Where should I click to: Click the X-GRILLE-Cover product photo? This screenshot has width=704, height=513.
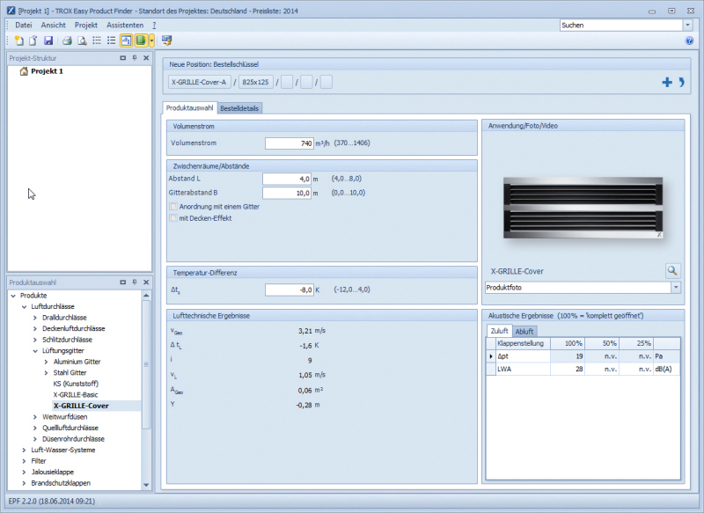(583, 208)
